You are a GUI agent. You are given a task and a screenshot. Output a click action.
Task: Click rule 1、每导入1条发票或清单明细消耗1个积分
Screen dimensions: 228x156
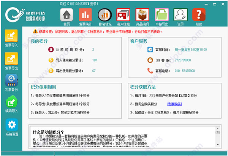tap(60, 96)
